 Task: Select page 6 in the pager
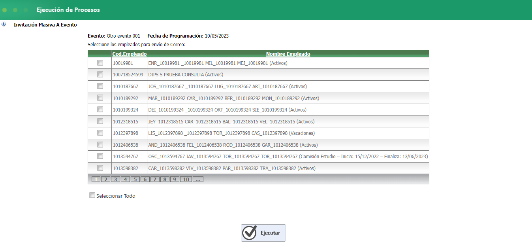(145, 179)
